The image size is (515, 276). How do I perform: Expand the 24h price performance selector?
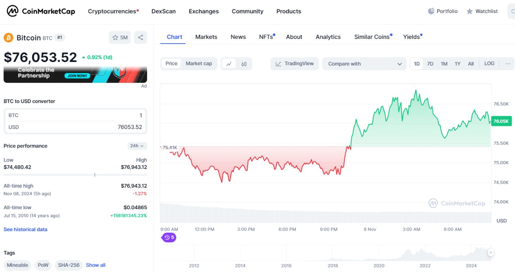pos(137,146)
